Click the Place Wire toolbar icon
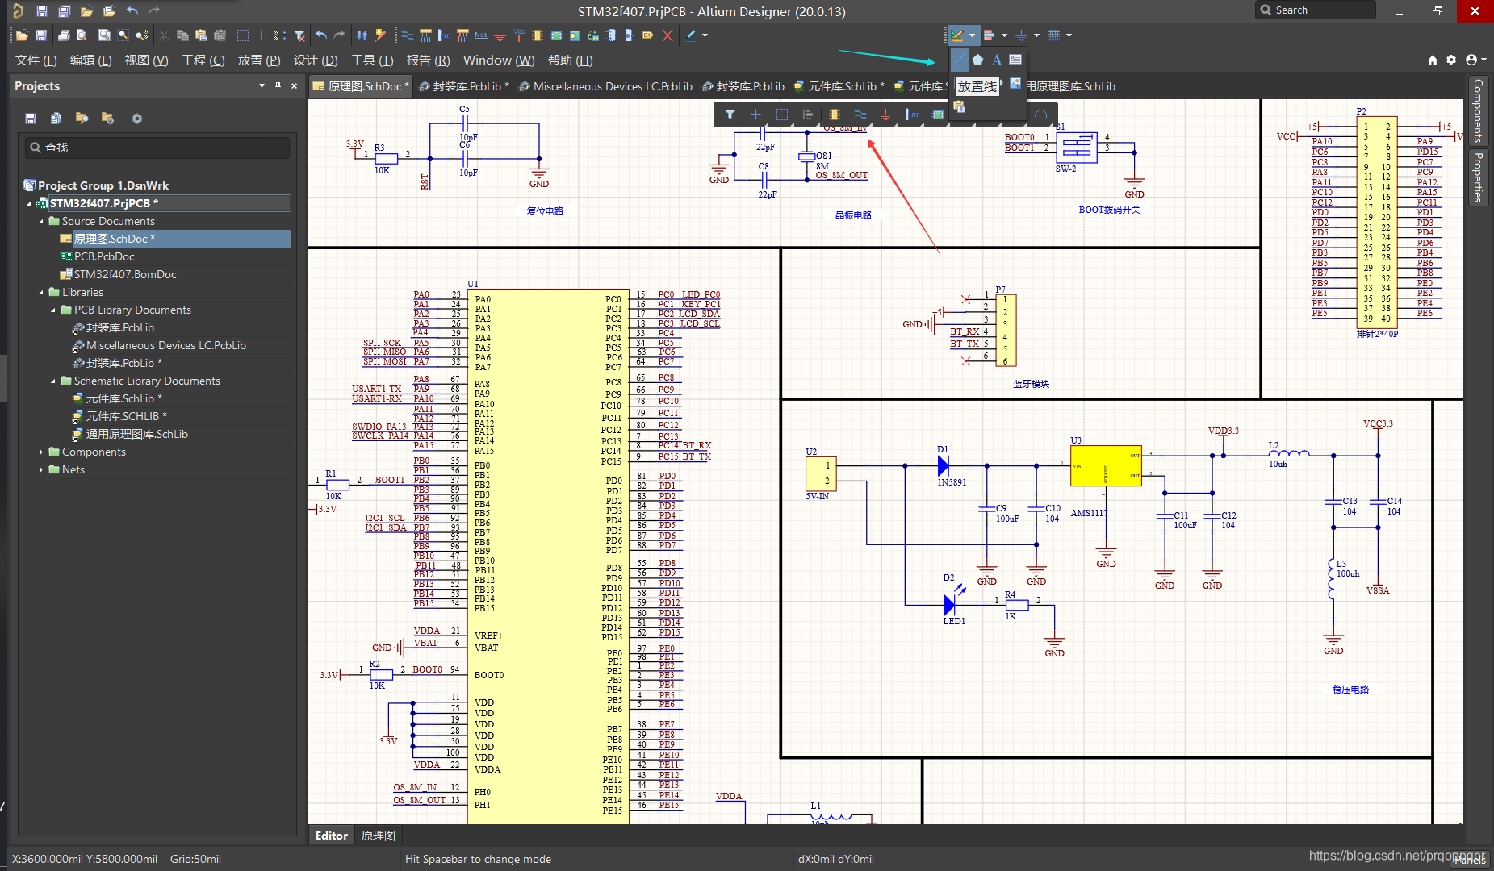 point(408,35)
